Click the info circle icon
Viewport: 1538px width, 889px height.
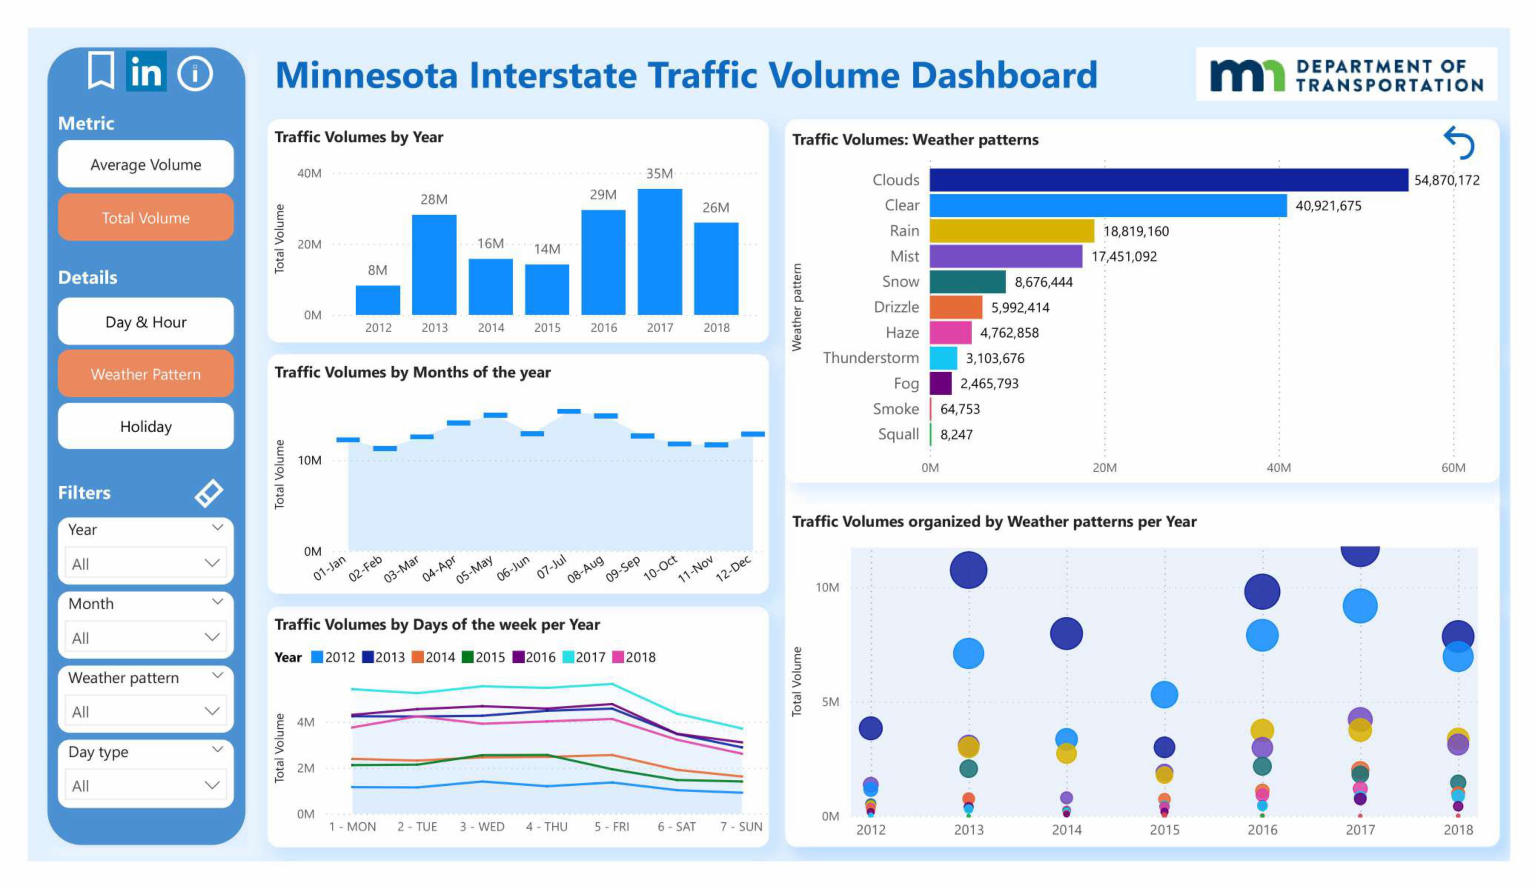[x=195, y=74]
